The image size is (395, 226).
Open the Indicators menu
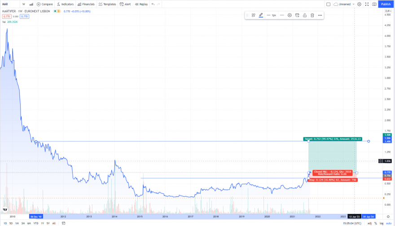click(x=65, y=4)
